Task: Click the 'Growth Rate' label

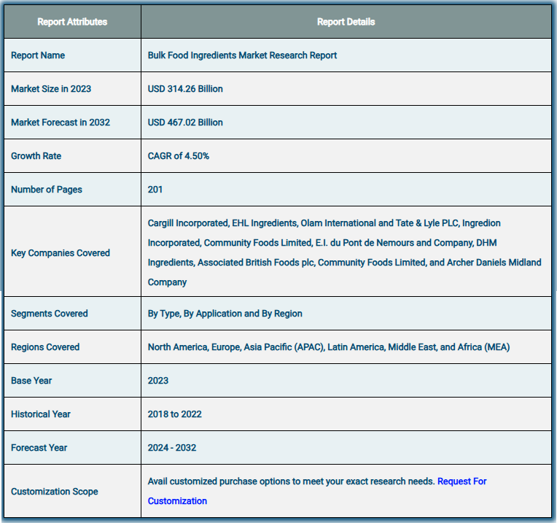Action: click(36, 156)
